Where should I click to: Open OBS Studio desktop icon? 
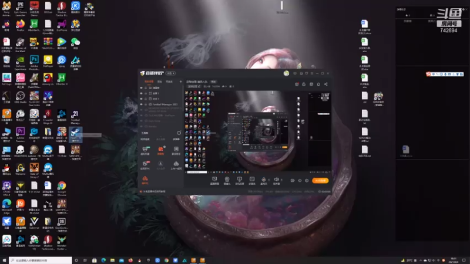coord(21,97)
